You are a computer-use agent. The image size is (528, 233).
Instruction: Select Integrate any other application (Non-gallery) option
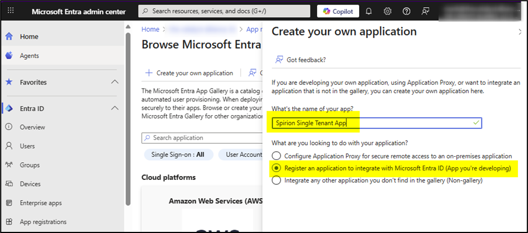click(275, 180)
